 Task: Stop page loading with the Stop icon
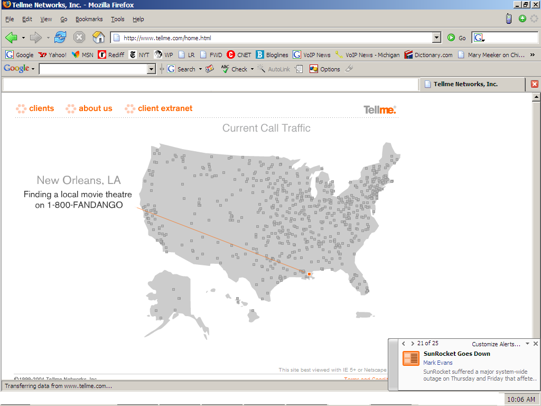[x=79, y=38]
